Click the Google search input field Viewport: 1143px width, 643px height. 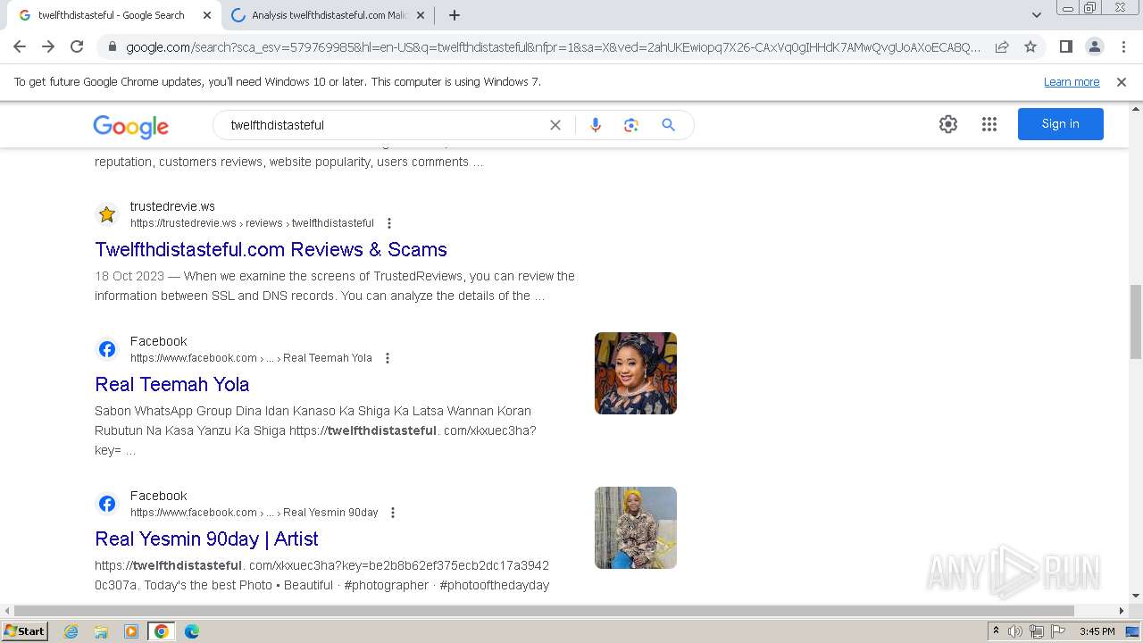click(x=384, y=125)
